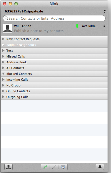Expand the Outgoing Calls group
The width and height of the screenshot is (111, 173).
[x=3, y=97]
